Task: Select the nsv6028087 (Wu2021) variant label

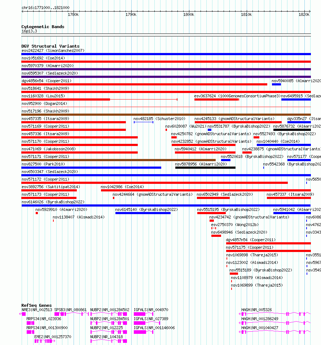Action: (186, 126)
